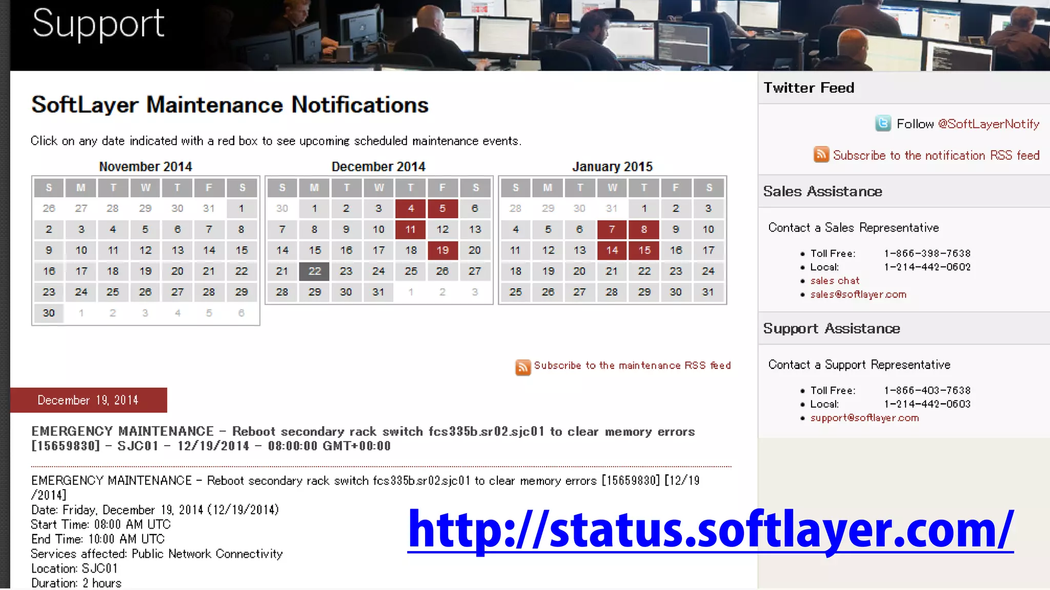Image resolution: width=1050 pixels, height=590 pixels.
Task: Click Date: Friday, December 19, 2014 line
Action: pyautogui.click(x=155, y=510)
